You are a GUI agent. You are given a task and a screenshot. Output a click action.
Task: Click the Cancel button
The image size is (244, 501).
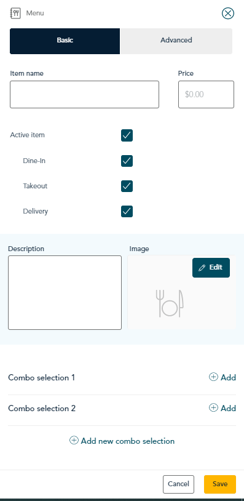coord(178,484)
